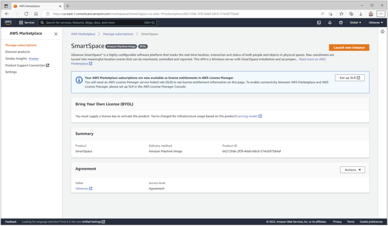Image resolution: width=388 pixels, height=226 pixels.
Task: Open Vendor Insights in the sidebar
Action: click(x=16, y=59)
